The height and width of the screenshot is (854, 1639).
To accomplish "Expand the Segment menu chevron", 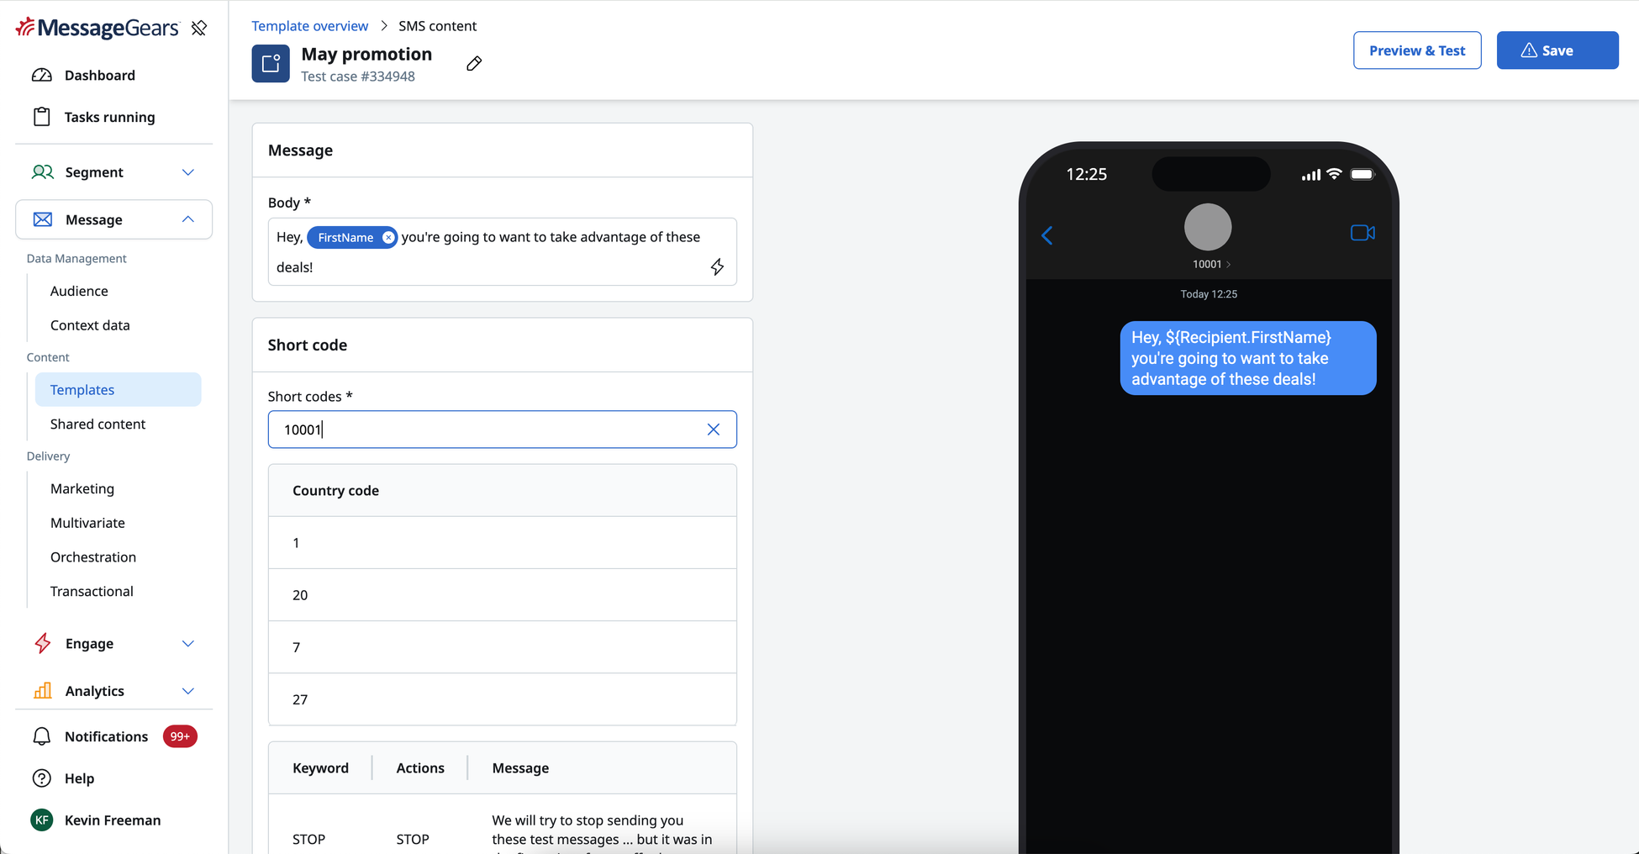I will (188, 172).
